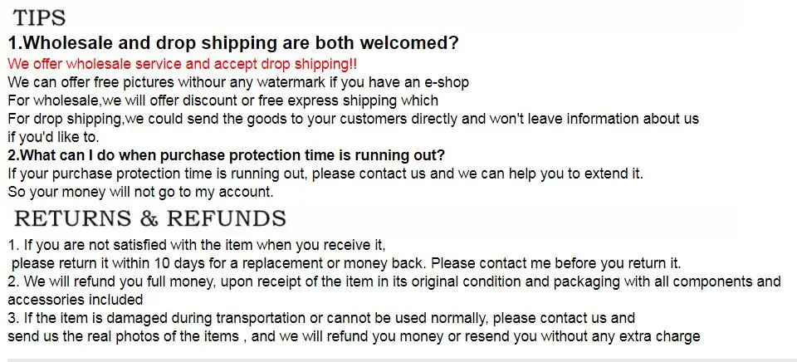The height and width of the screenshot is (362, 797).
Task: Click the sentence about contacting us to extend protection
Action: tap(325, 174)
